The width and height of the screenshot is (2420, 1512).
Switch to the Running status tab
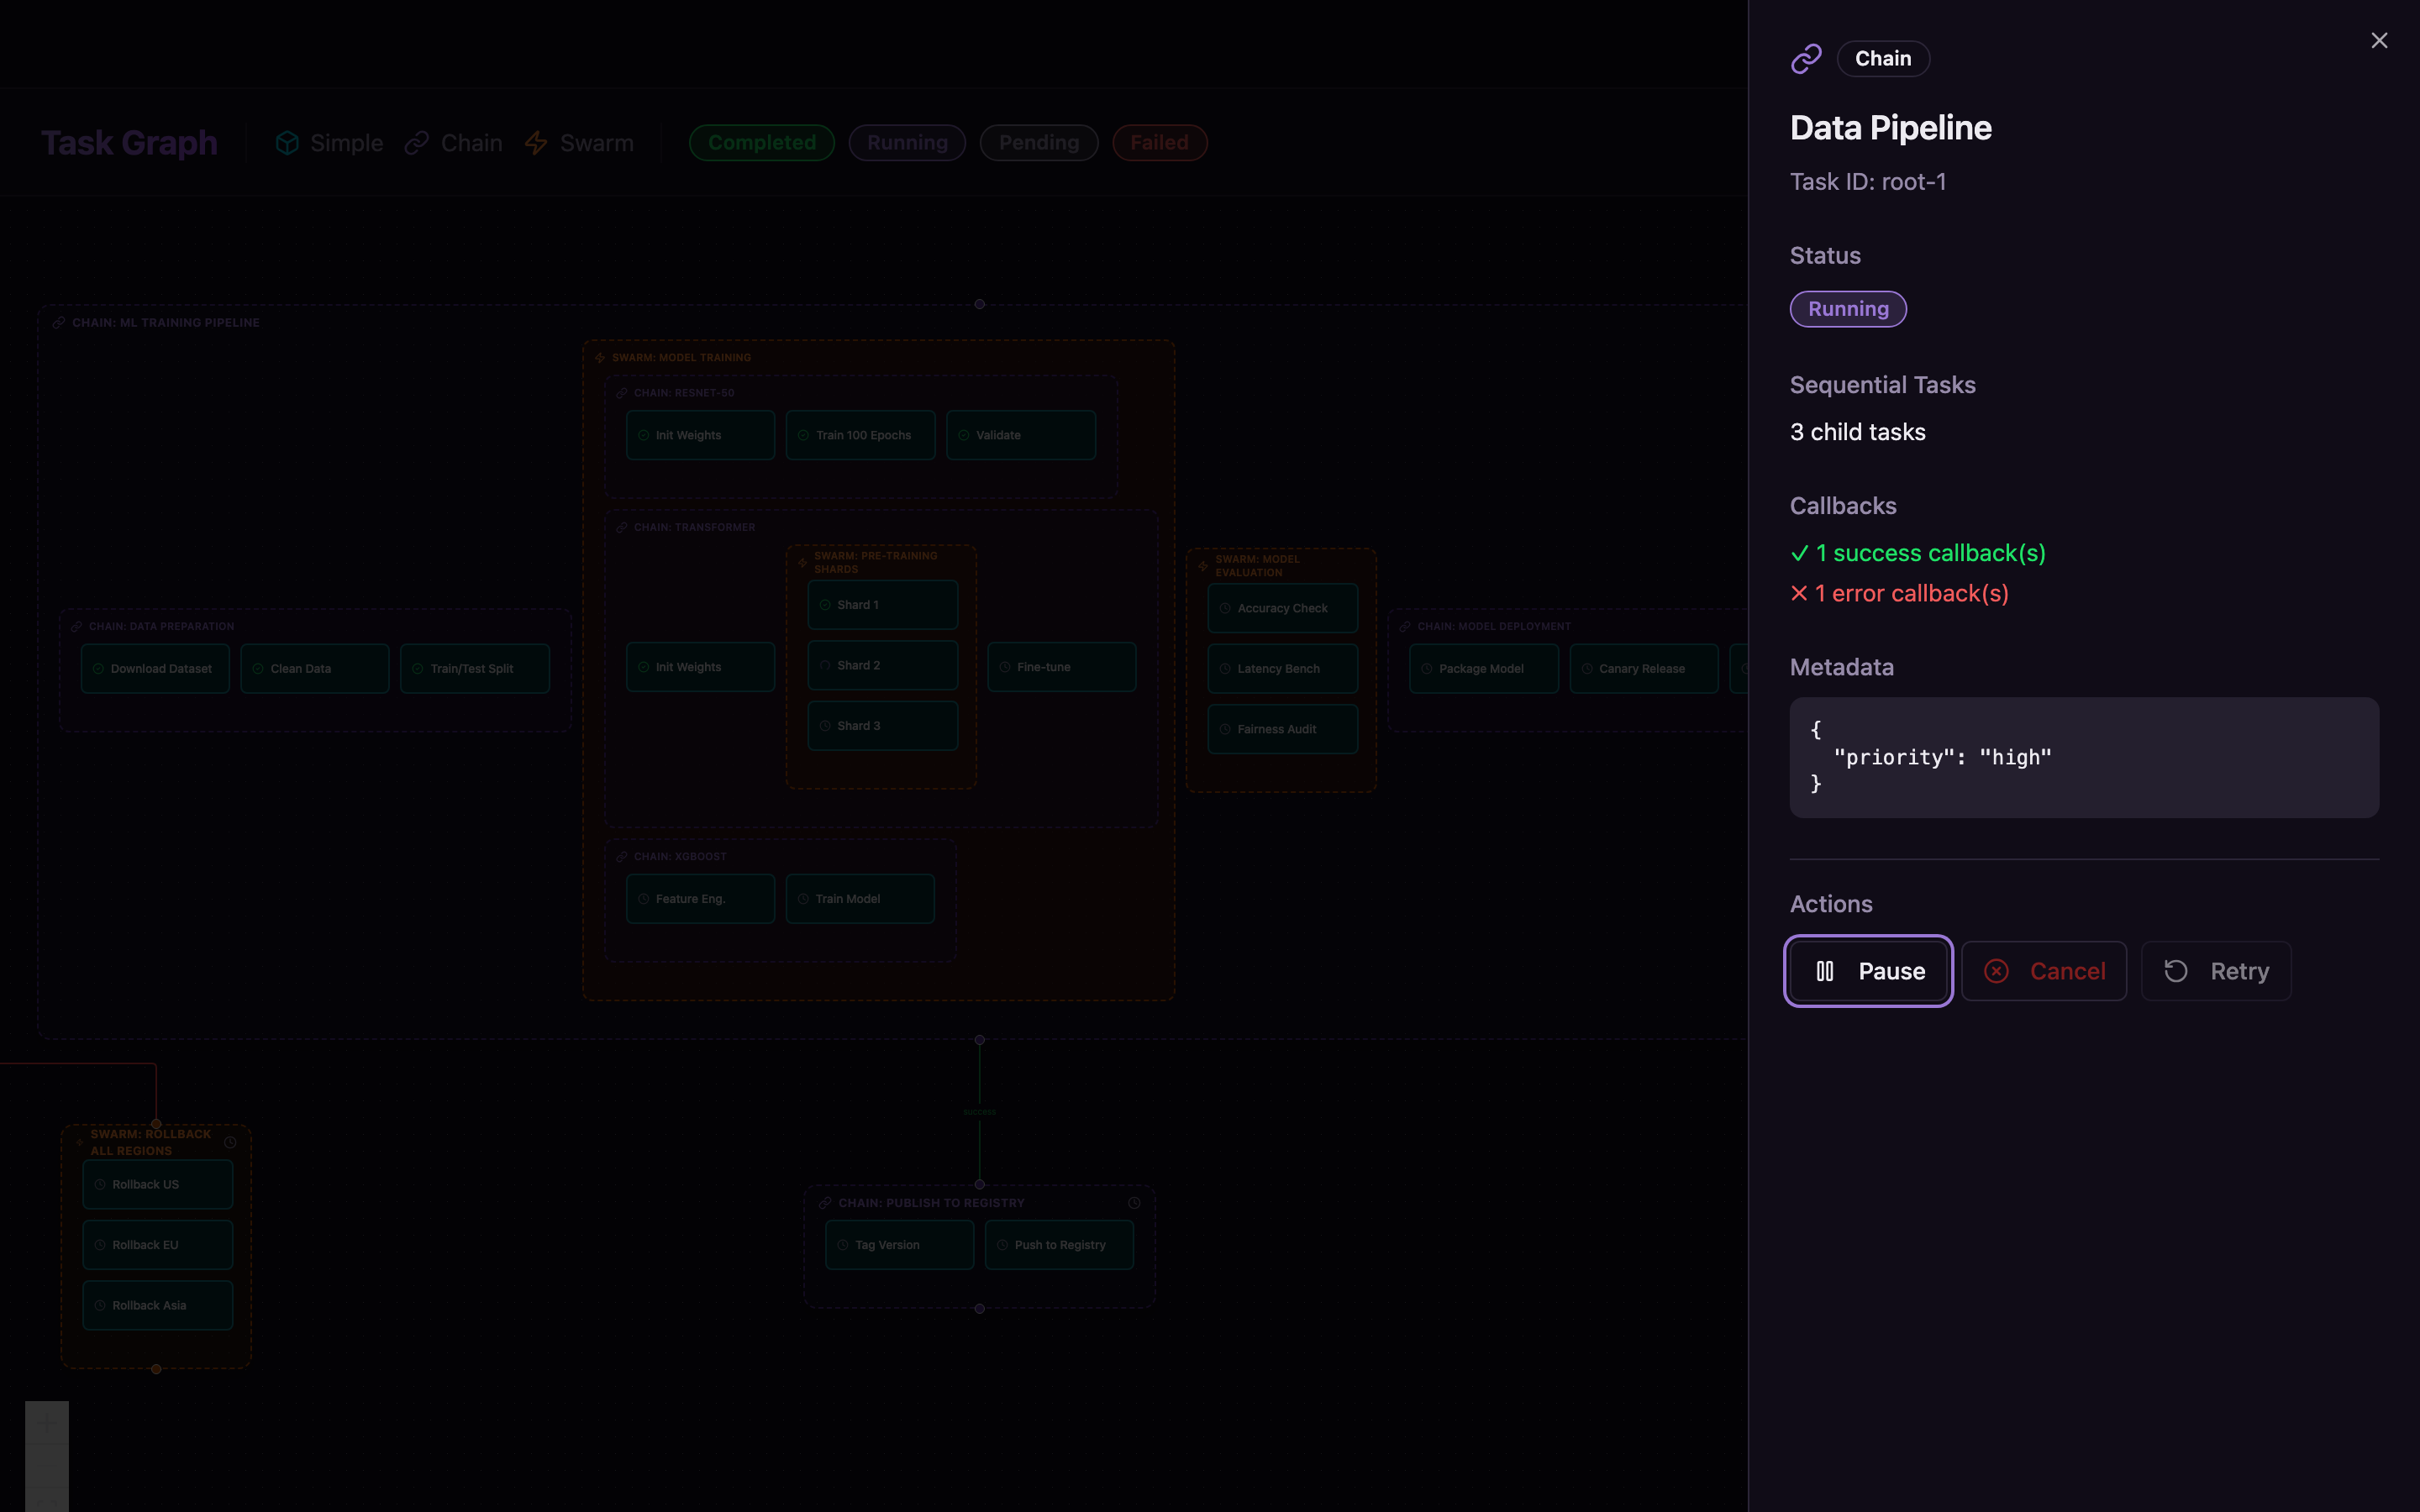coord(906,142)
